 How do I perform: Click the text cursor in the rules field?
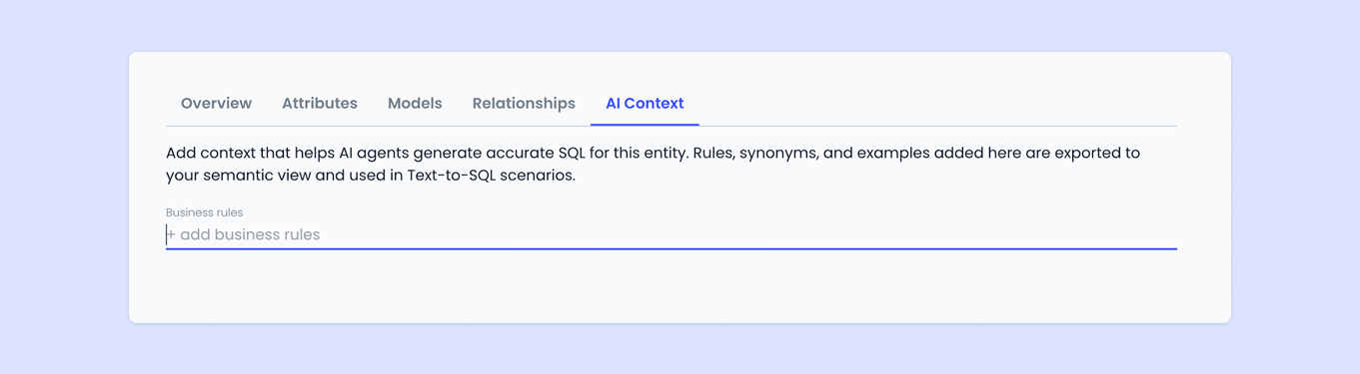click(167, 235)
